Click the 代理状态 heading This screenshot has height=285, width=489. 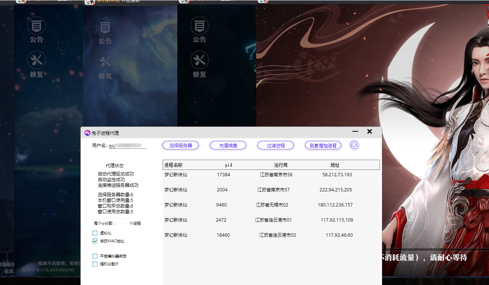[115, 166]
